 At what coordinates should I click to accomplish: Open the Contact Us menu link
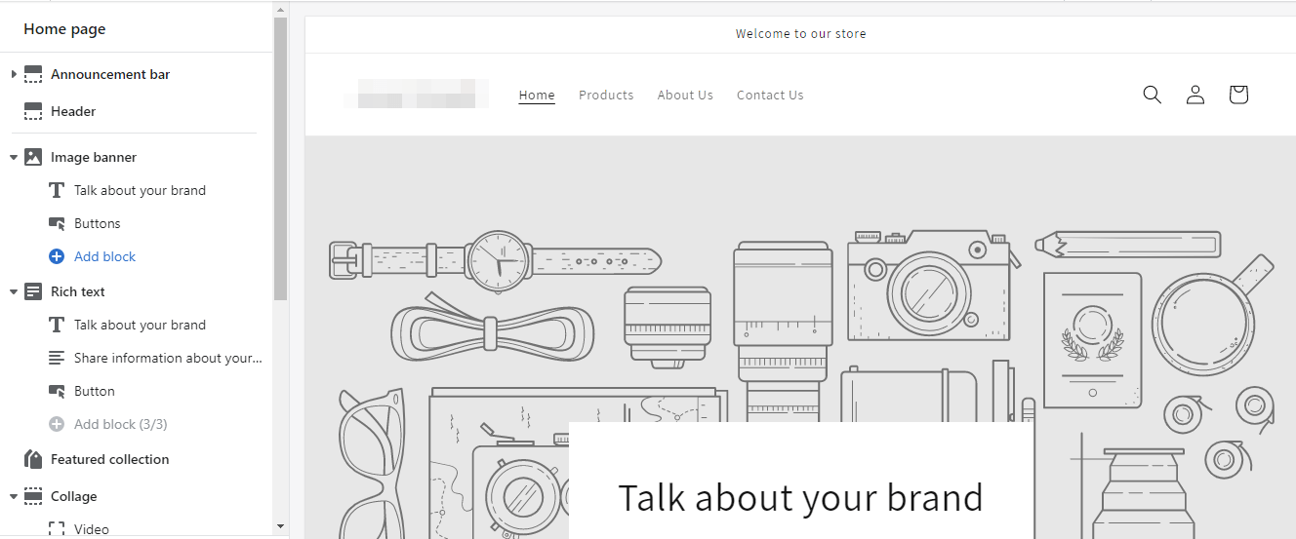[770, 95]
